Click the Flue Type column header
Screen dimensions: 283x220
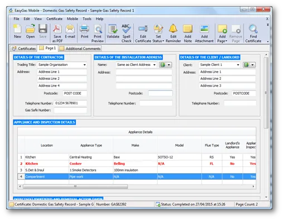tap(212, 145)
